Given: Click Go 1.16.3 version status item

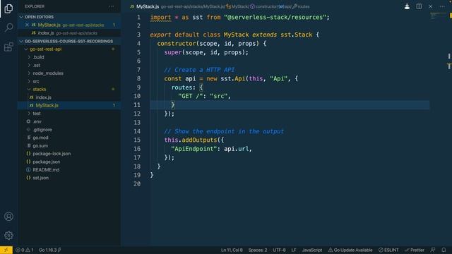Looking at the screenshot, I should tap(49, 250).
